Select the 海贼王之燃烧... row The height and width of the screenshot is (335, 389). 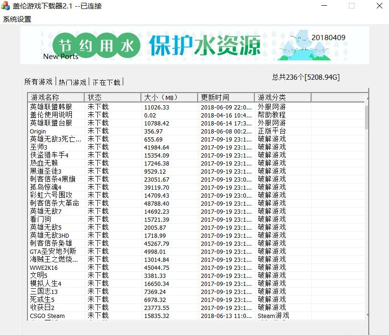[x=196, y=260]
